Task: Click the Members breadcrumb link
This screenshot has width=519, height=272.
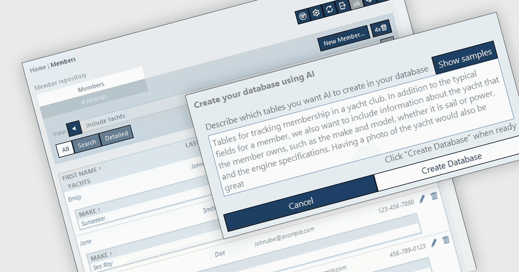Action: 63,61
